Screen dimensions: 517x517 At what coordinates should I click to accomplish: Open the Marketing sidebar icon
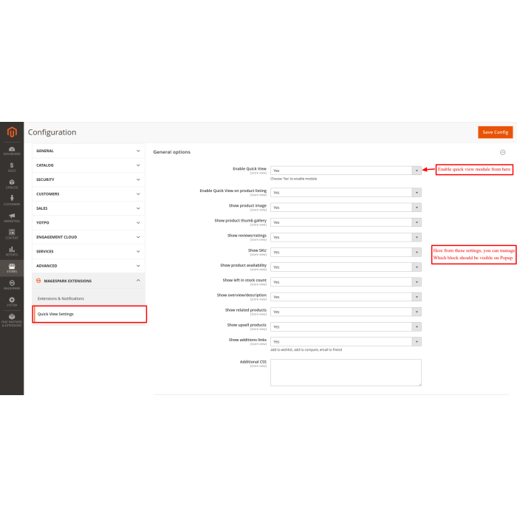pyautogui.click(x=12, y=218)
